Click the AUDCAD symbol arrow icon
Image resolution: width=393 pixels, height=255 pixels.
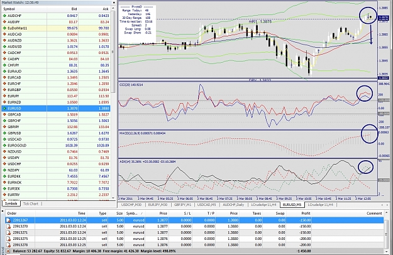pyautogui.click(x=4, y=35)
